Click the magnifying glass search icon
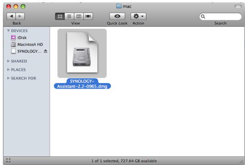 [203, 17]
